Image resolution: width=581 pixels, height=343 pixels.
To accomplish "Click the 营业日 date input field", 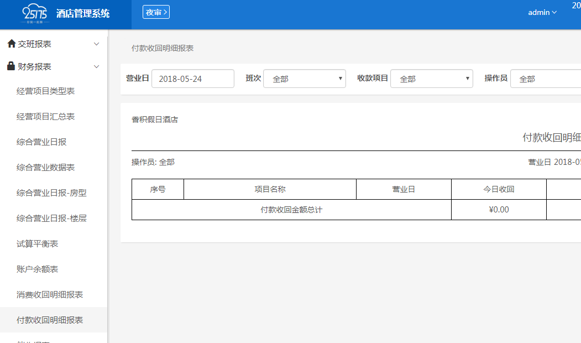I will tap(192, 79).
